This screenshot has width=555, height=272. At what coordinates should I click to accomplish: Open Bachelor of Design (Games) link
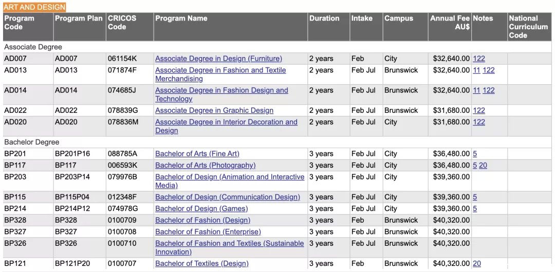[x=201, y=209]
